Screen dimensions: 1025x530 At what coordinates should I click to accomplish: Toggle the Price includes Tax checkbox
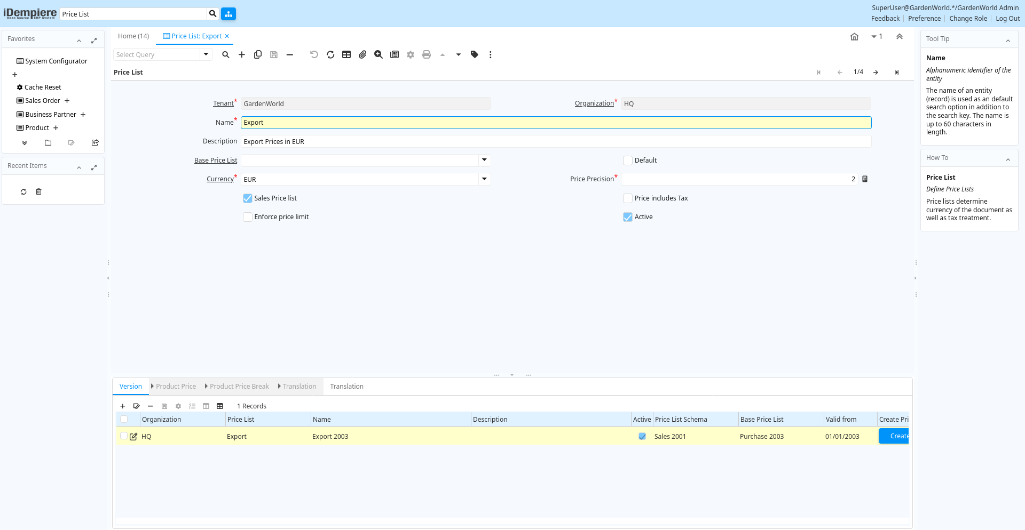[628, 198]
